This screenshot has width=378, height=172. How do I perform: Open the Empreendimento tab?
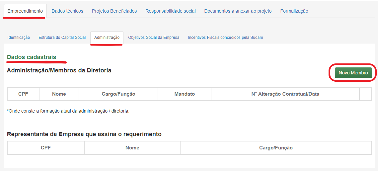(25, 11)
